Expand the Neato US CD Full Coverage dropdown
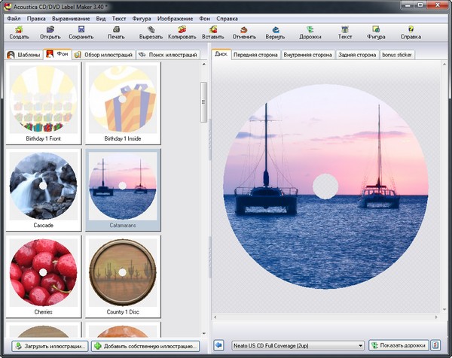The image size is (452, 358). [x=359, y=345]
